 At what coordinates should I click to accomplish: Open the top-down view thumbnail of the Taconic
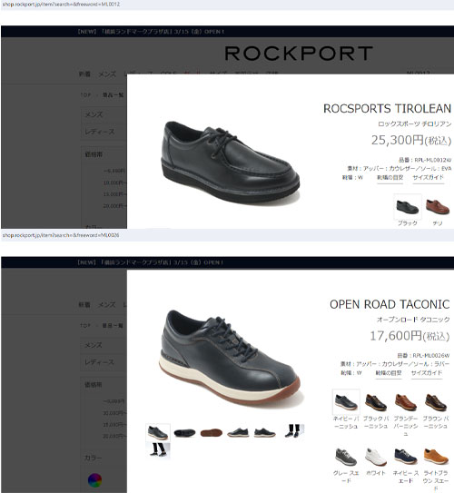[x=184, y=433]
